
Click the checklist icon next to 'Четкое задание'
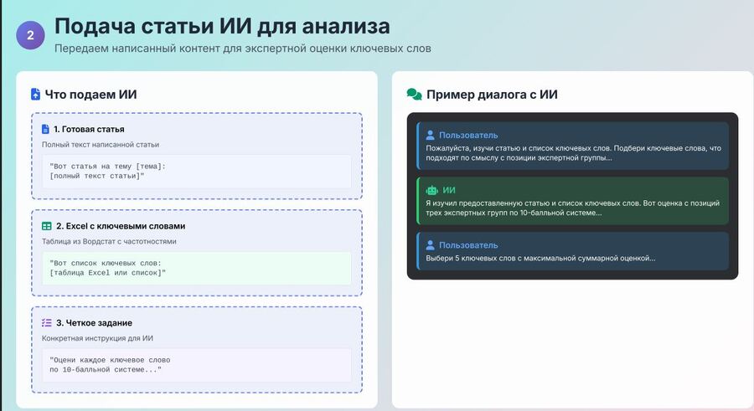point(47,322)
